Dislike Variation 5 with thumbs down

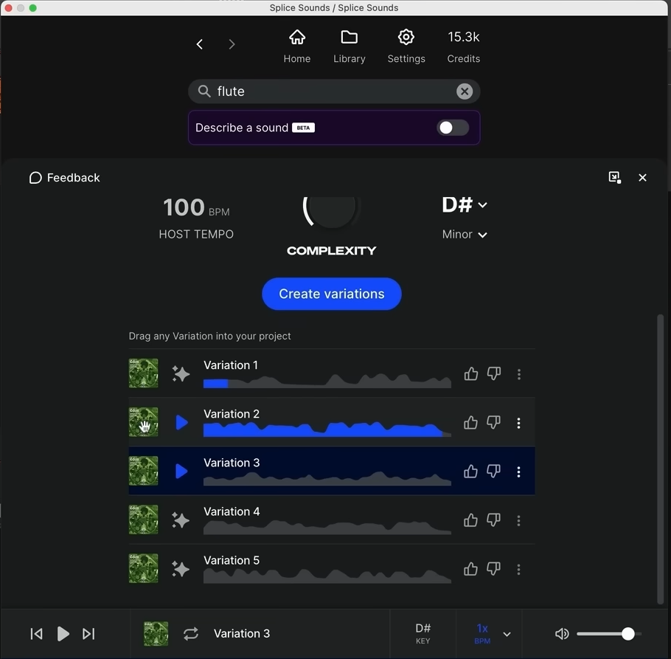(x=494, y=569)
